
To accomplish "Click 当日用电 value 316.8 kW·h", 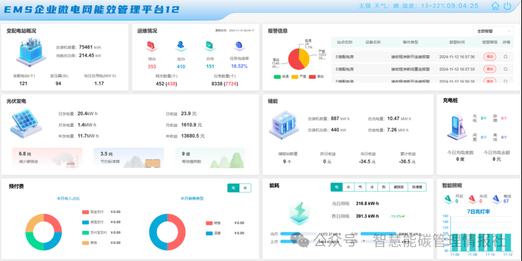I will coord(367,204).
